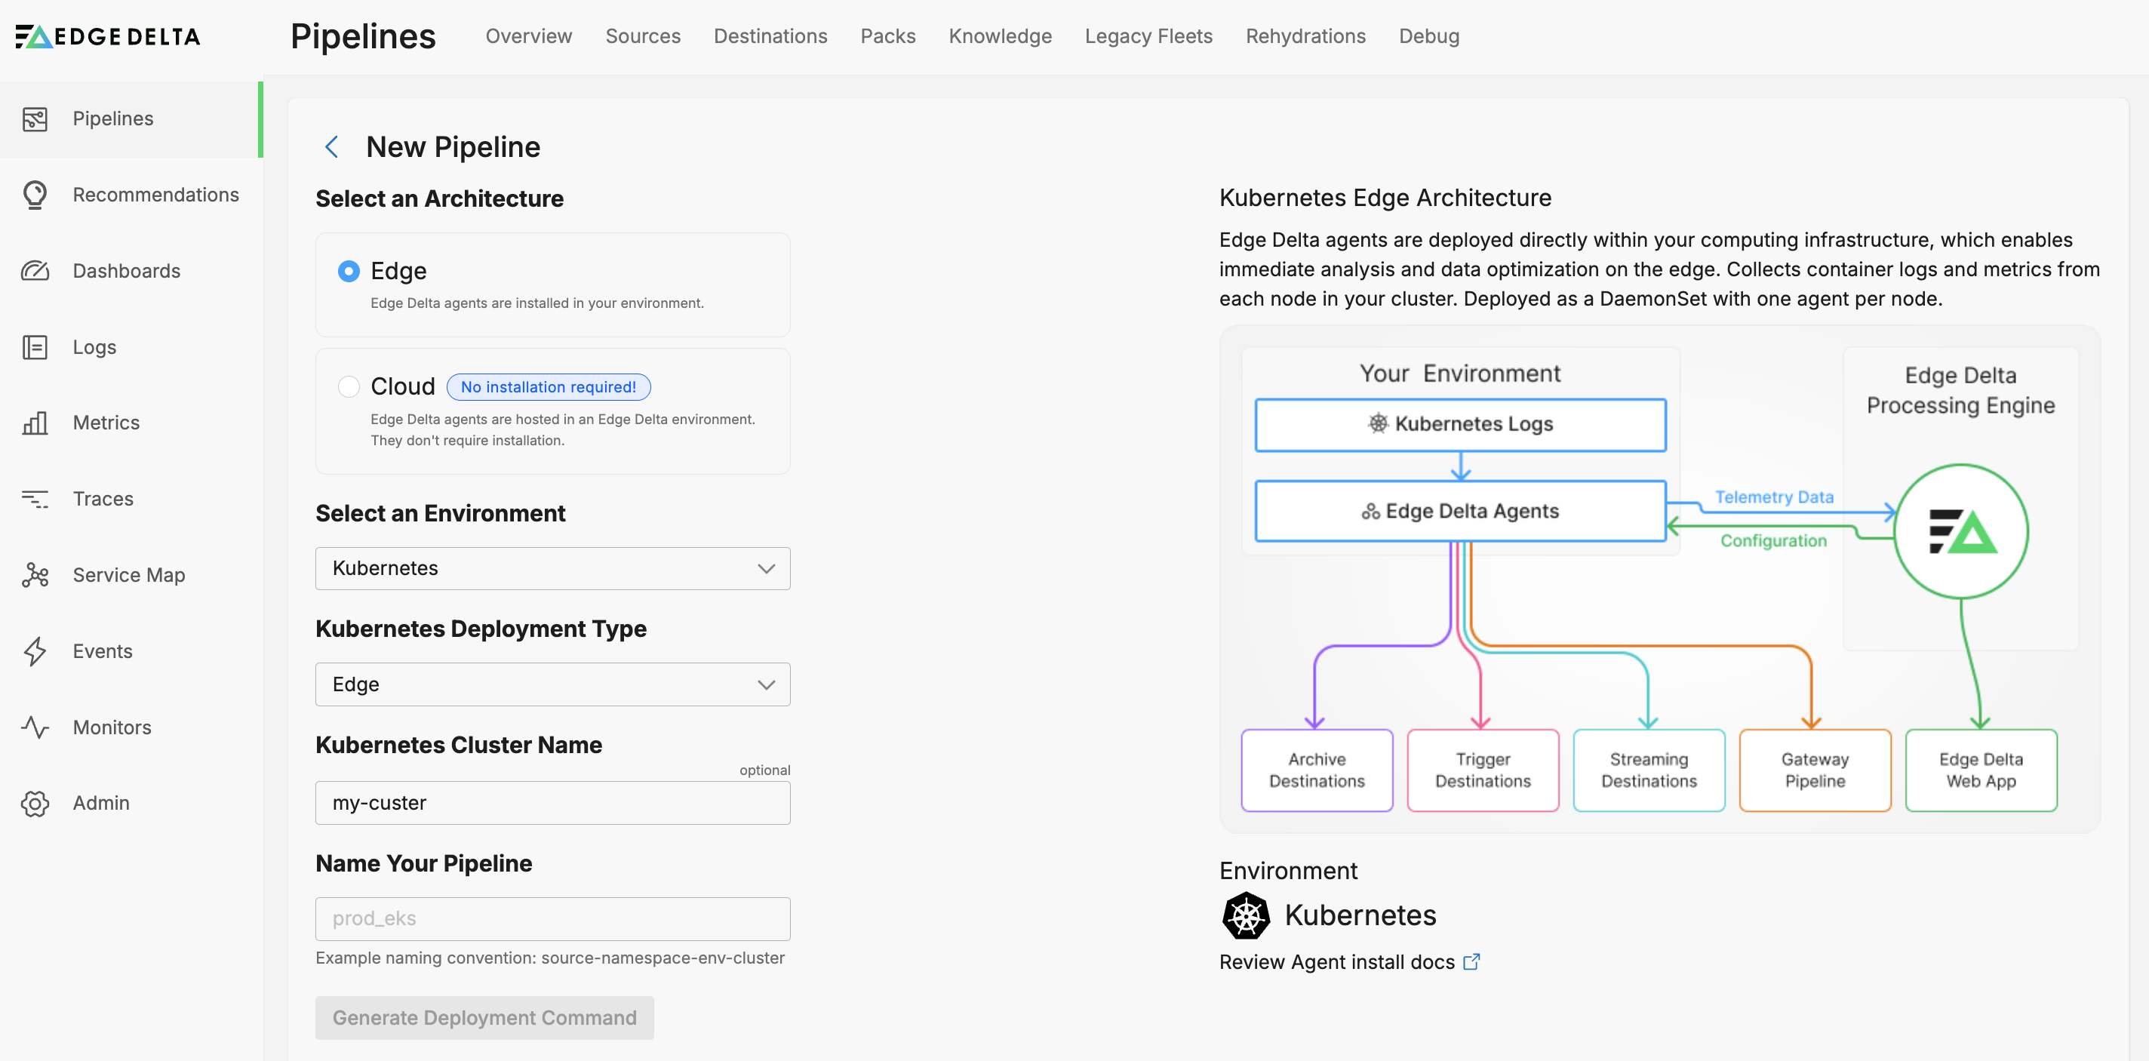
Task: Click the Gateway Pipeline box
Action: point(1815,770)
